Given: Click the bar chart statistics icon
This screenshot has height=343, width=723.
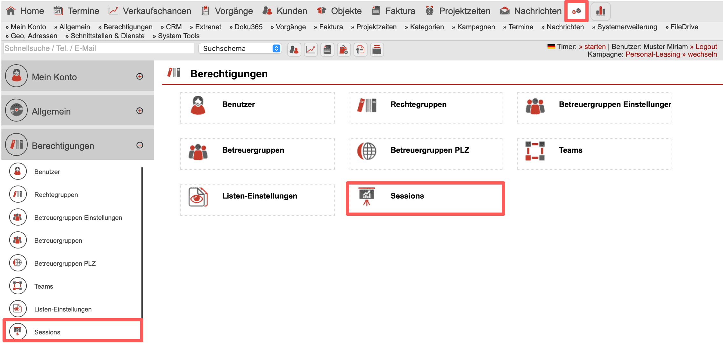Looking at the screenshot, I should pos(600,11).
